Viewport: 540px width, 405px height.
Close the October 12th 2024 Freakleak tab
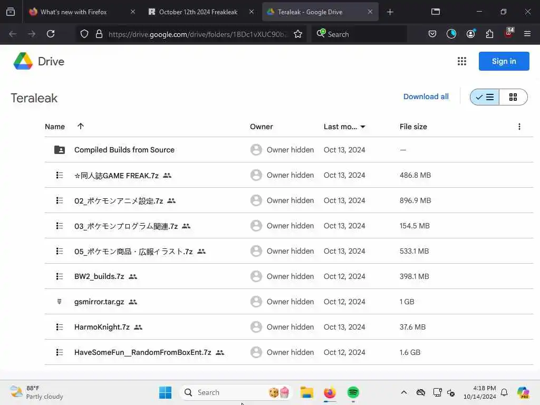pos(252,12)
